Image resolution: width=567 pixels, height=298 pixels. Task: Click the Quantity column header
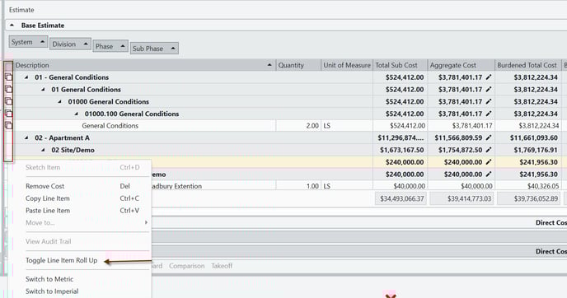click(298, 65)
